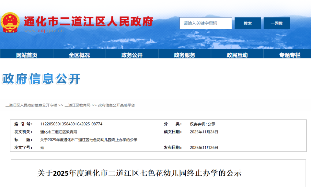Click the 搜索 search button
Viewport: 311px width, 187px height.
248,23
